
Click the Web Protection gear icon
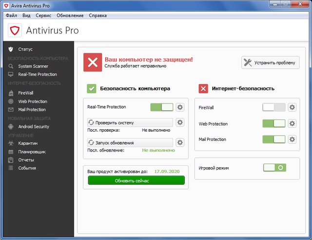tap(292, 123)
